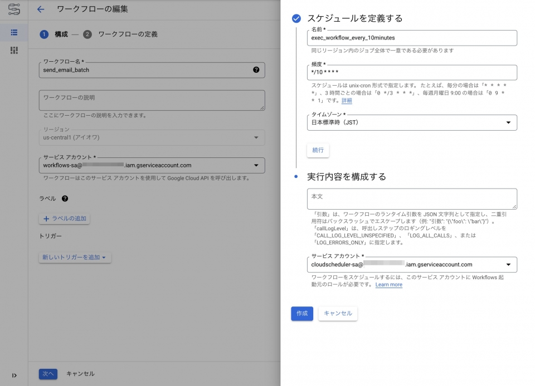The image size is (535, 386).
Task: Open the Learn more link
Action: (x=388, y=285)
